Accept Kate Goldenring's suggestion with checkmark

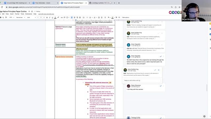coord(155,70)
